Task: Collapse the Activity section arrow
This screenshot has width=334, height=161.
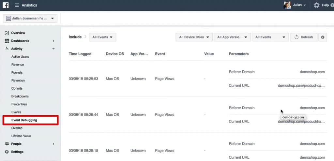Action: [x=53, y=49]
